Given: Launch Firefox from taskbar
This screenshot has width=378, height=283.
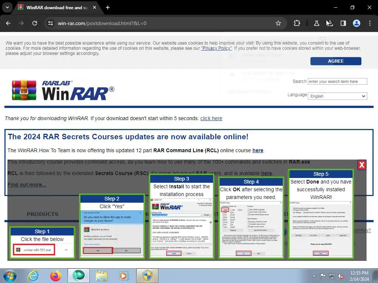Looking at the screenshot, I should (56, 276).
